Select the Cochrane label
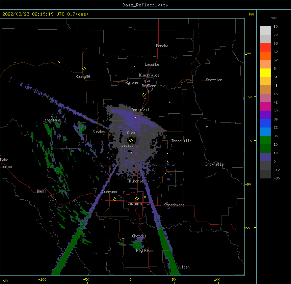The width and height of the screenshot is (291, 284). (109, 192)
